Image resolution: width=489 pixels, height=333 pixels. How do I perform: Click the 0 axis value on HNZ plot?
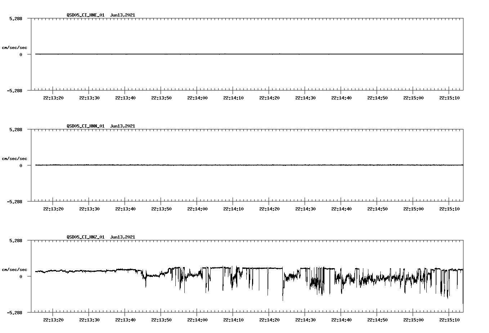pos(21,276)
